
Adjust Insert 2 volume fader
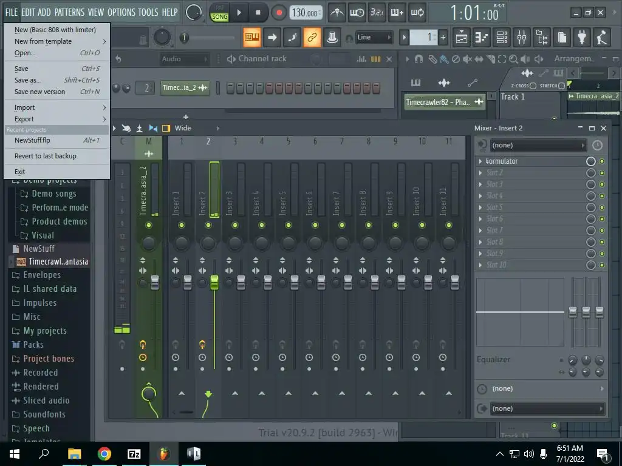click(214, 283)
